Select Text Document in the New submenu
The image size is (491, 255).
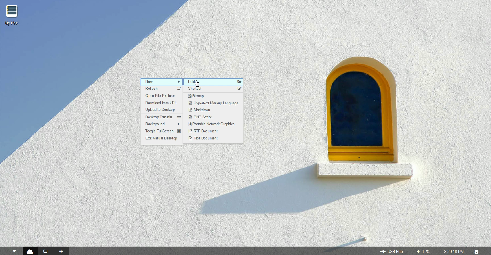(205, 138)
